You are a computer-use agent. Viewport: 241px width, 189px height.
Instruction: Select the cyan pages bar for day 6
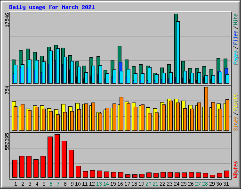(x=51, y=67)
